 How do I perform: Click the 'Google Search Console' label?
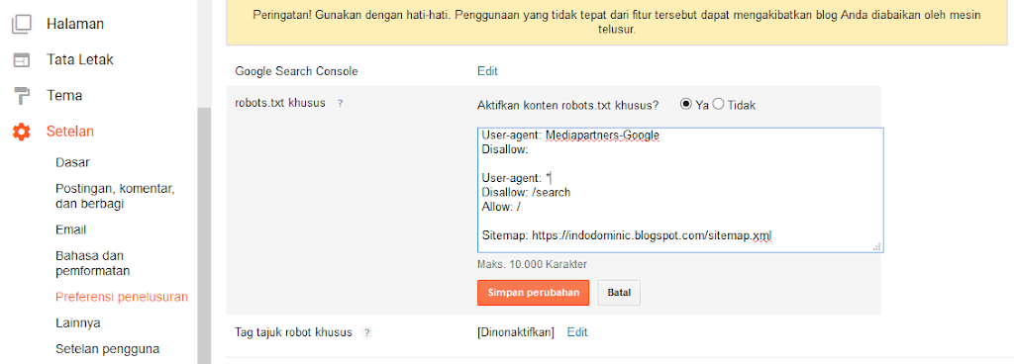coord(296,71)
